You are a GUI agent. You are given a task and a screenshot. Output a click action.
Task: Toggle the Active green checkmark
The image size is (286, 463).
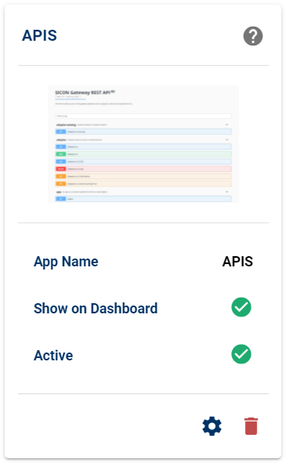tap(241, 354)
